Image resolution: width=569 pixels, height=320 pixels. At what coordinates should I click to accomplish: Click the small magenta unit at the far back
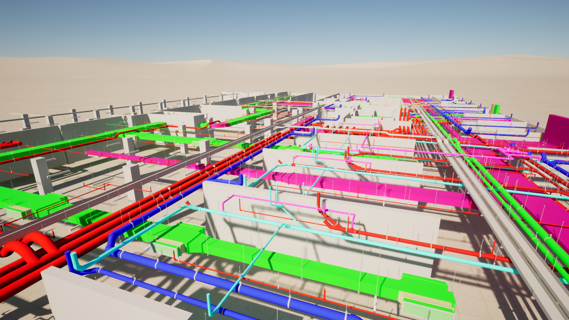451,94
